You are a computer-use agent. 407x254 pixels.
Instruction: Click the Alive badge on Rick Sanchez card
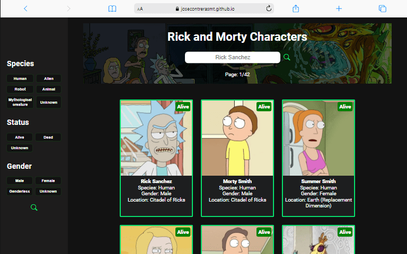pyautogui.click(x=183, y=106)
